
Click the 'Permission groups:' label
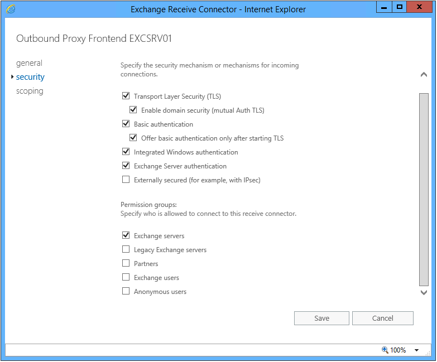(148, 205)
